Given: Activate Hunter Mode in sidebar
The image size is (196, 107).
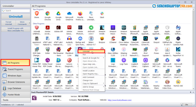Looking at the screenshot, I should point(16,95).
